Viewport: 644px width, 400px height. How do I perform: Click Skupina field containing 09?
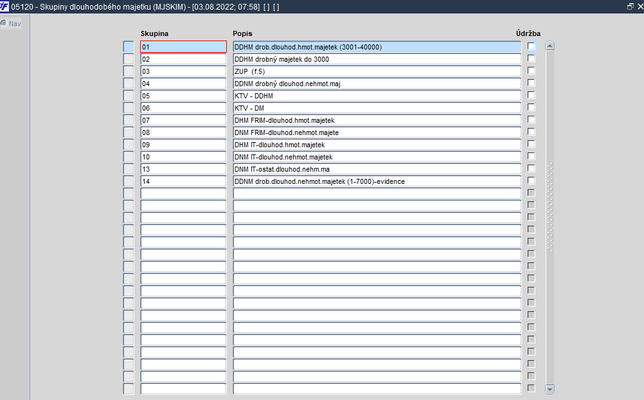[184, 145]
